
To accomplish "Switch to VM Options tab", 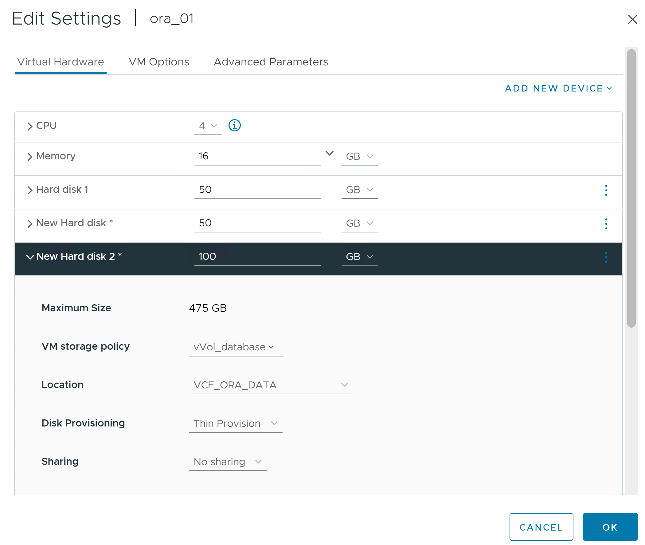I will [158, 61].
